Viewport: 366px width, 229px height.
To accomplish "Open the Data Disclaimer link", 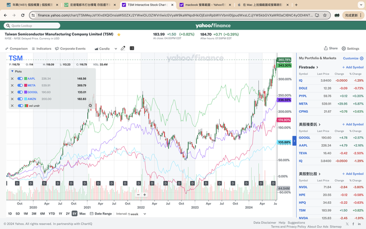I will [265, 222].
